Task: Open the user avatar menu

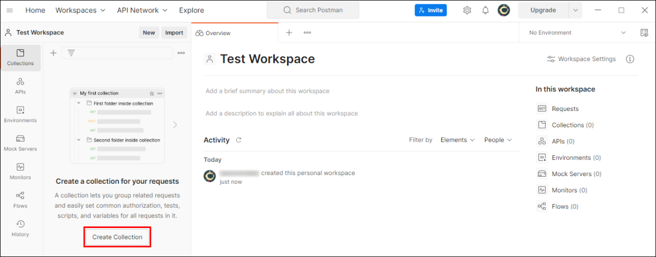Action: click(504, 10)
